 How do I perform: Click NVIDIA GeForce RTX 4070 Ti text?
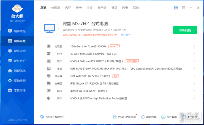click(x=97, y=61)
